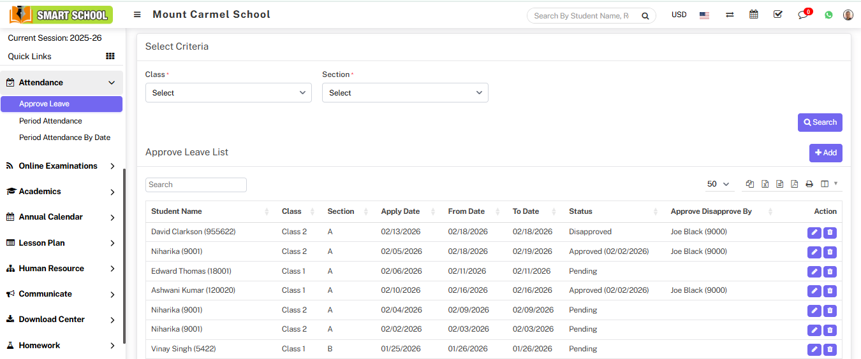Open the Section dropdown
The width and height of the screenshot is (861, 359).
click(405, 93)
